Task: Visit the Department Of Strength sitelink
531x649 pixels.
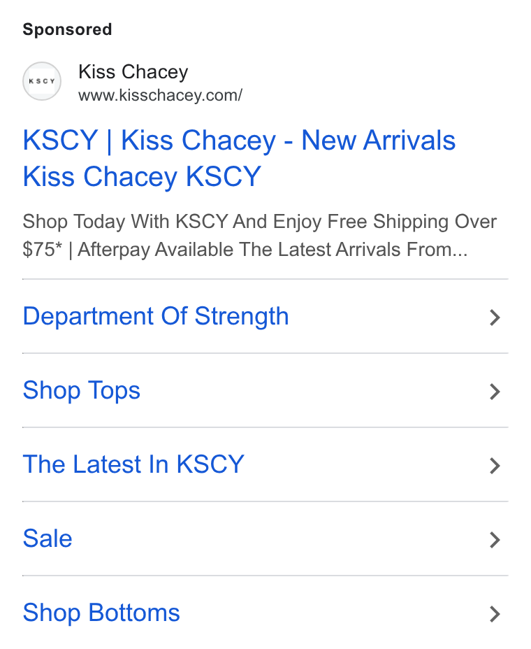Action: [x=156, y=317]
